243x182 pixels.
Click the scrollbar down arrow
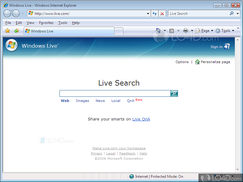pyautogui.click(x=238, y=170)
